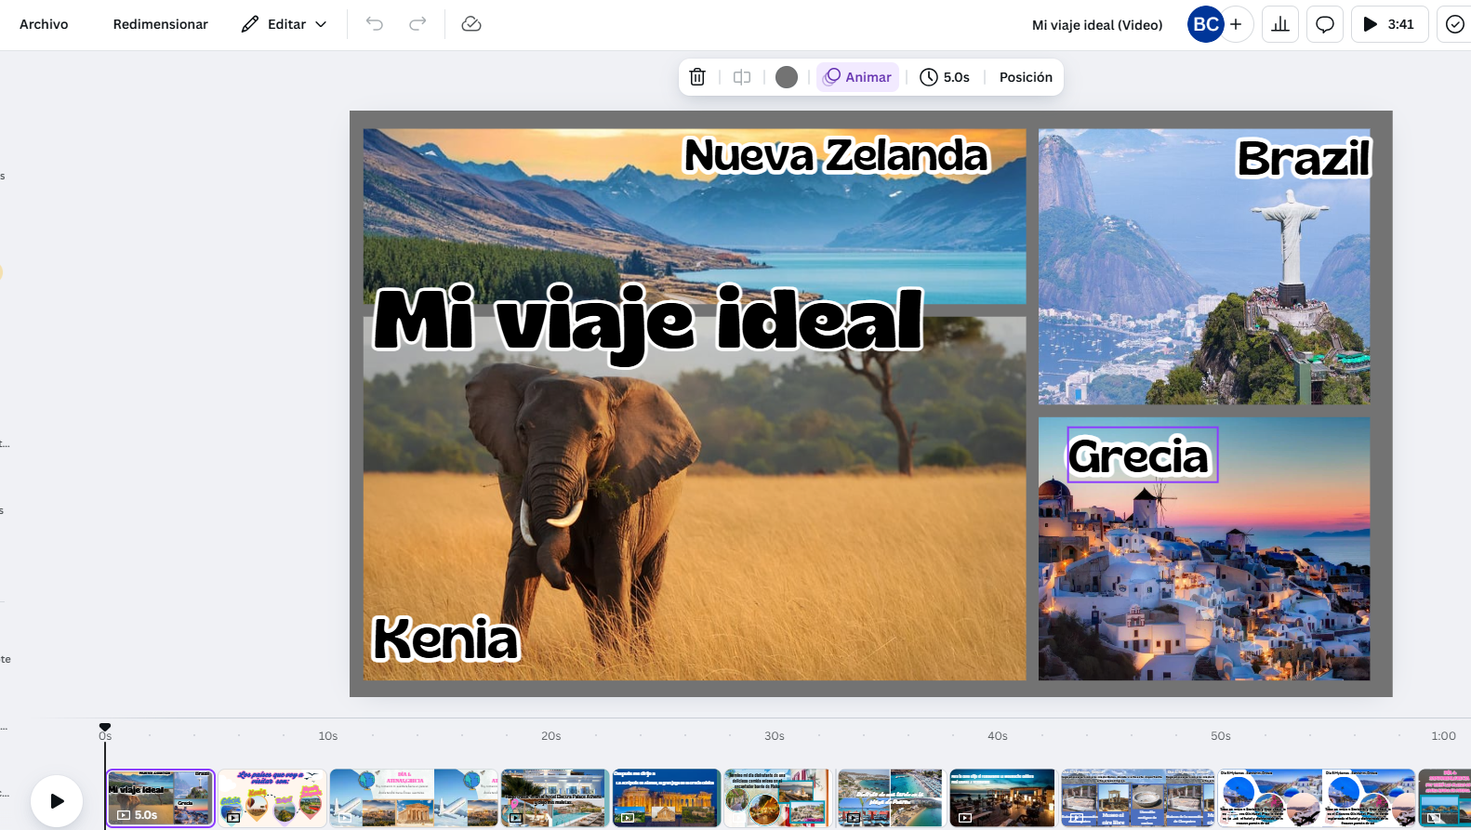Screen dimensions: 1471x830
Task: Select the Grecia text box
Action: [x=1142, y=455]
